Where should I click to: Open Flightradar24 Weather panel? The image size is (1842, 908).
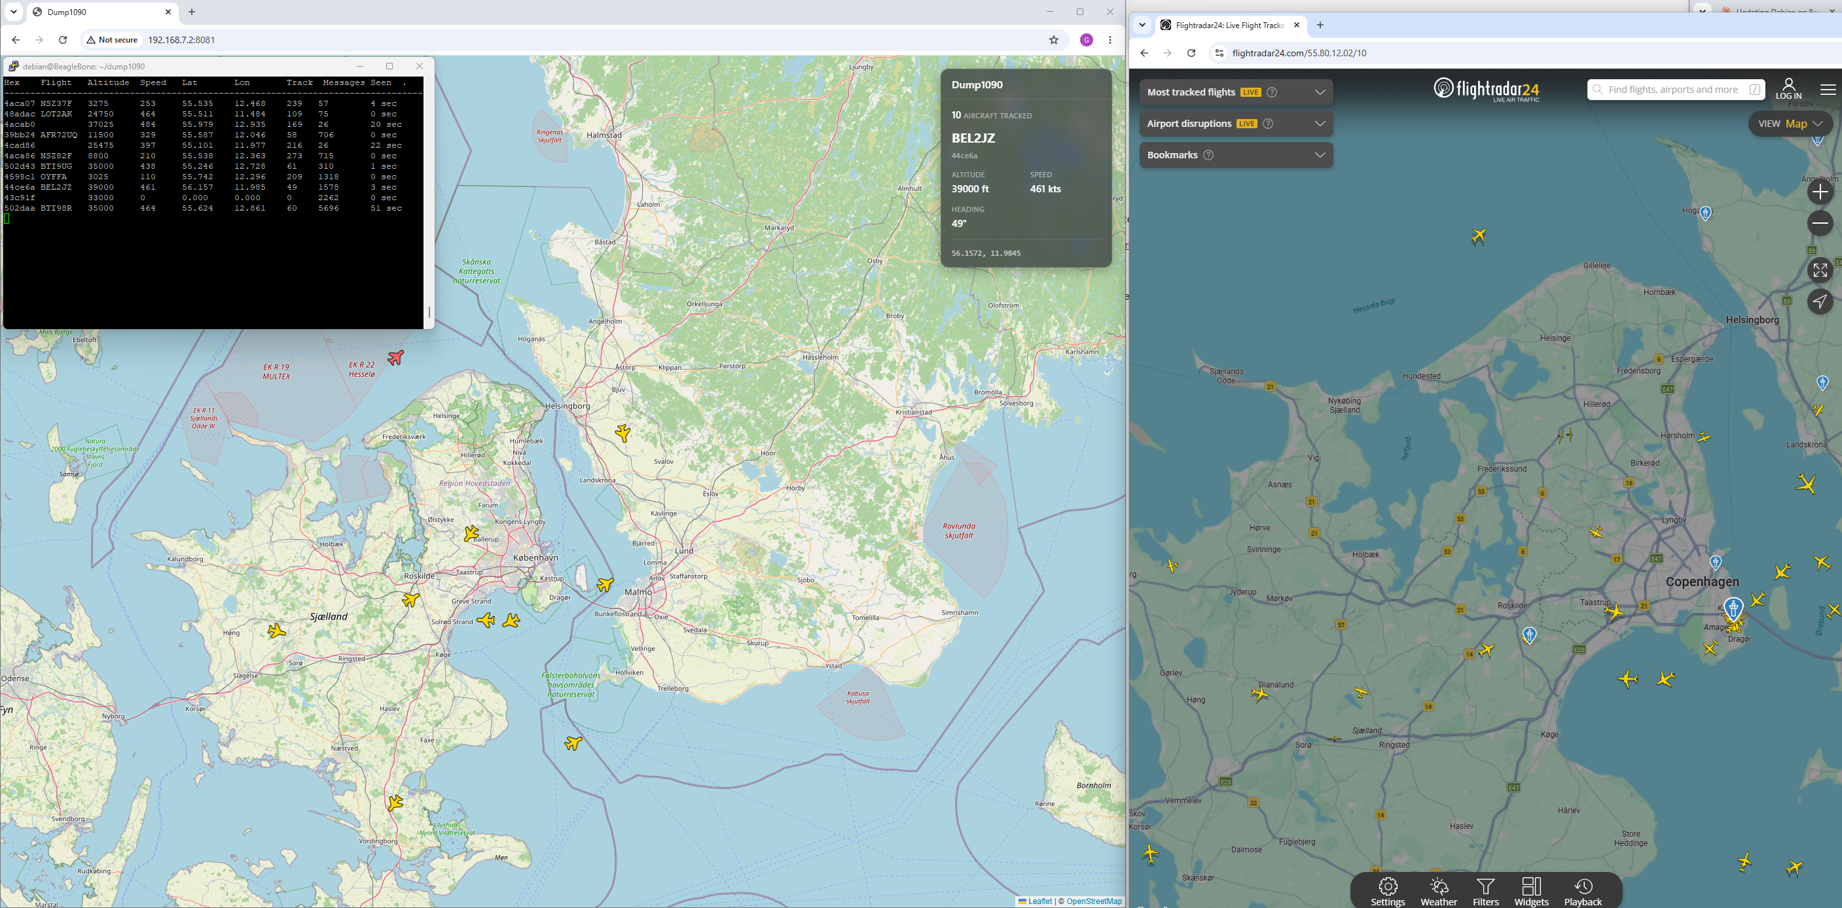(x=1438, y=892)
